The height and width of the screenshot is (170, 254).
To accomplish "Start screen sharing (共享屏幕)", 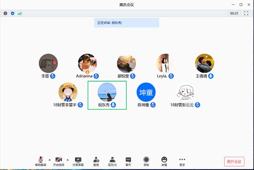I will tap(78, 161).
